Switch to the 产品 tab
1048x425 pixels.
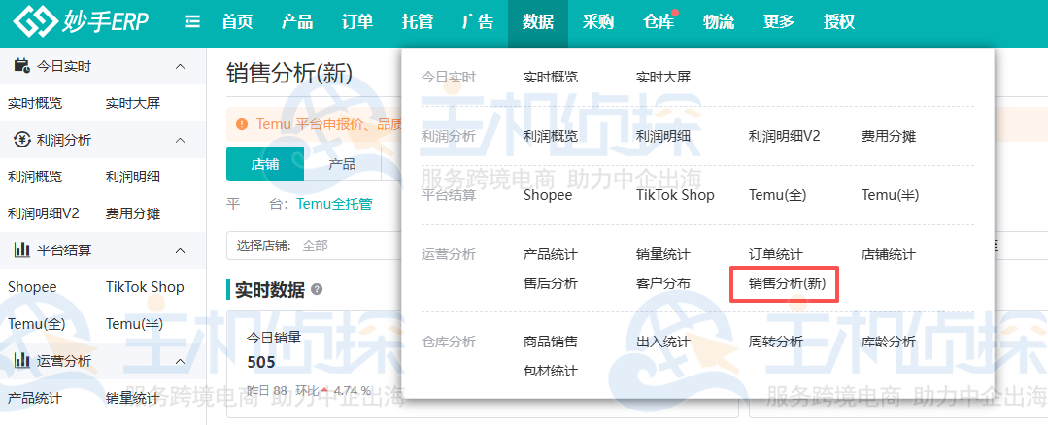pos(342,164)
